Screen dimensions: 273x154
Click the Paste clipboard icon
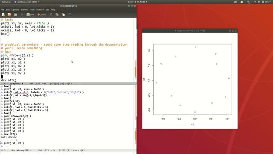pyautogui.click(x=63, y=15)
